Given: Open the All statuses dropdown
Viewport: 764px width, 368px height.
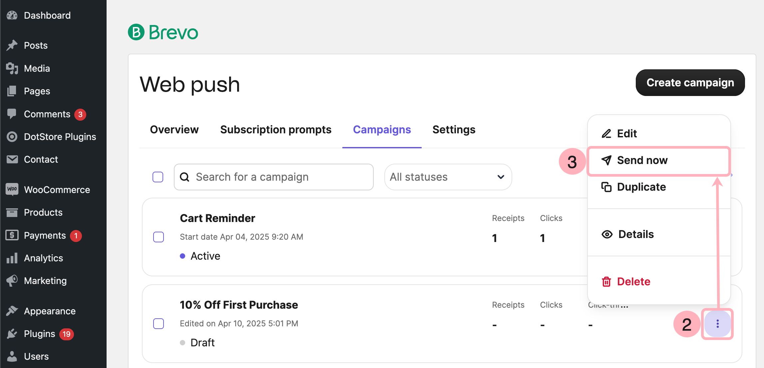Looking at the screenshot, I should 448,177.
